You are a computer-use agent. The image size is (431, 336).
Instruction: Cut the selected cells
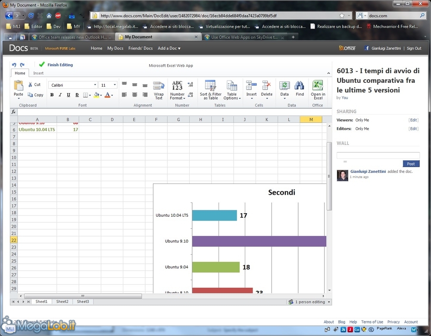coord(34,84)
